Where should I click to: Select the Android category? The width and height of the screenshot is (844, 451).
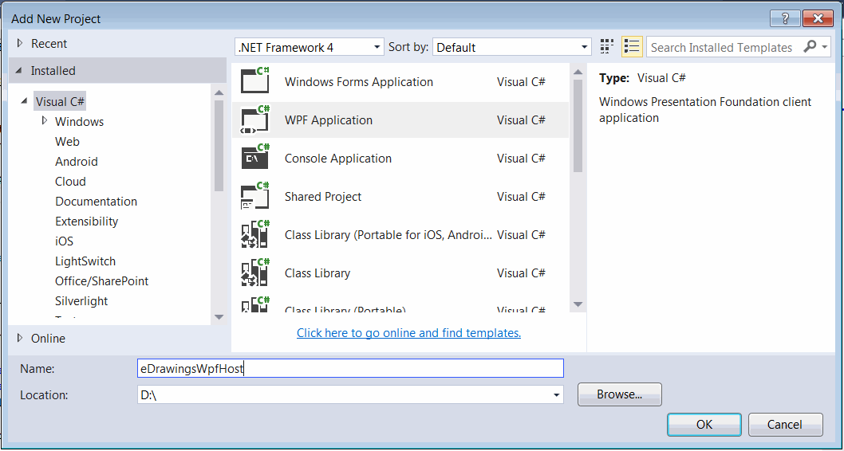pos(77,161)
